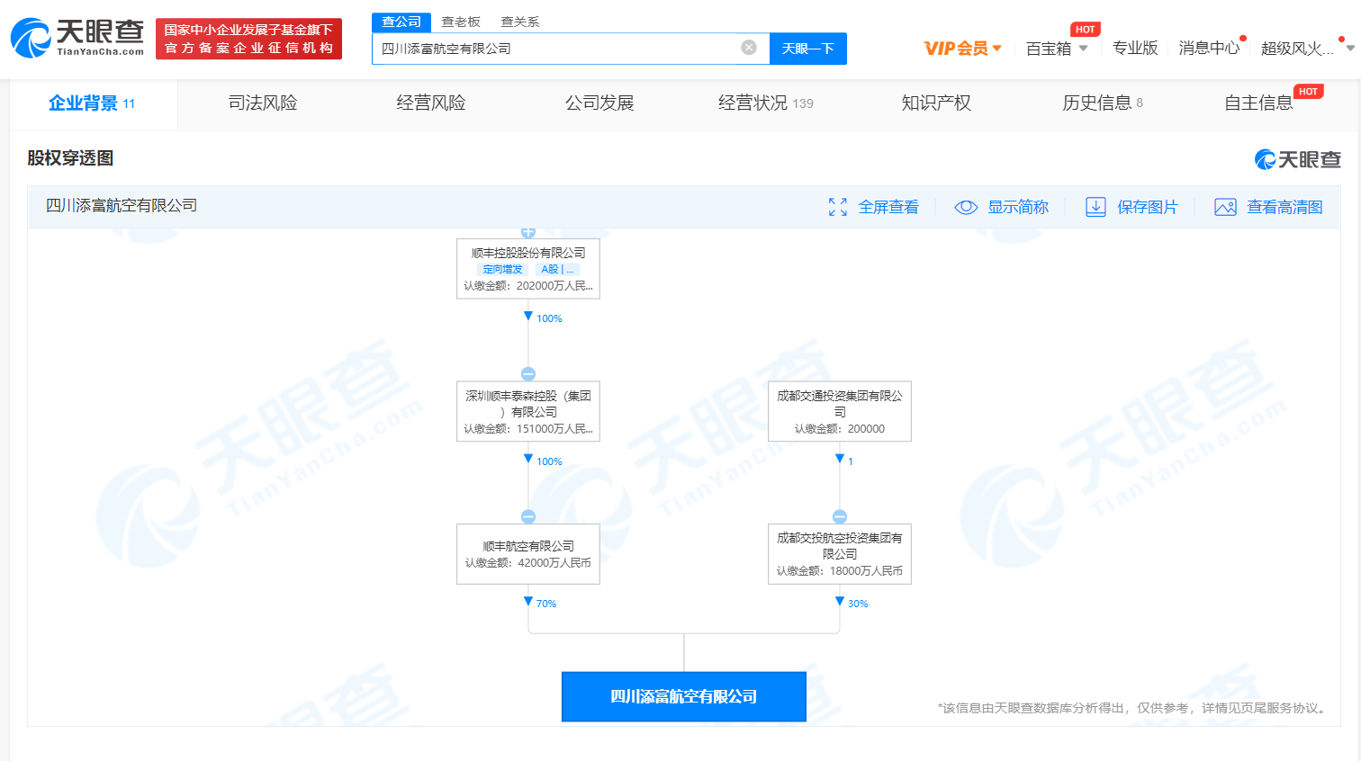1361x761 pixels.
Task: Click the 四川添富航空有限公司 chart title text
Action: point(122,206)
